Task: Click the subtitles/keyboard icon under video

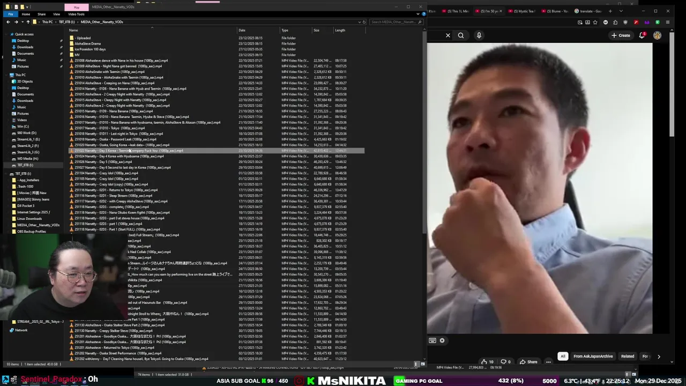Action: click(433, 340)
